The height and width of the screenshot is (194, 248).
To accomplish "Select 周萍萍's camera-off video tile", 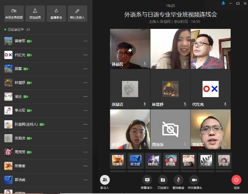I will pos(170,129).
